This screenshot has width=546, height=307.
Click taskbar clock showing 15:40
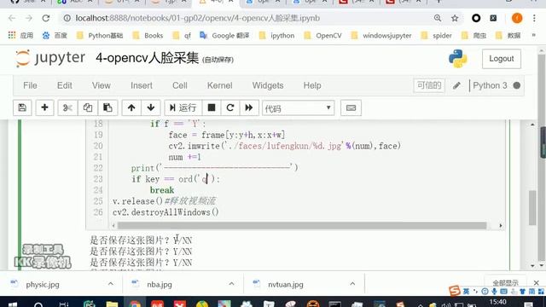(498, 302)
